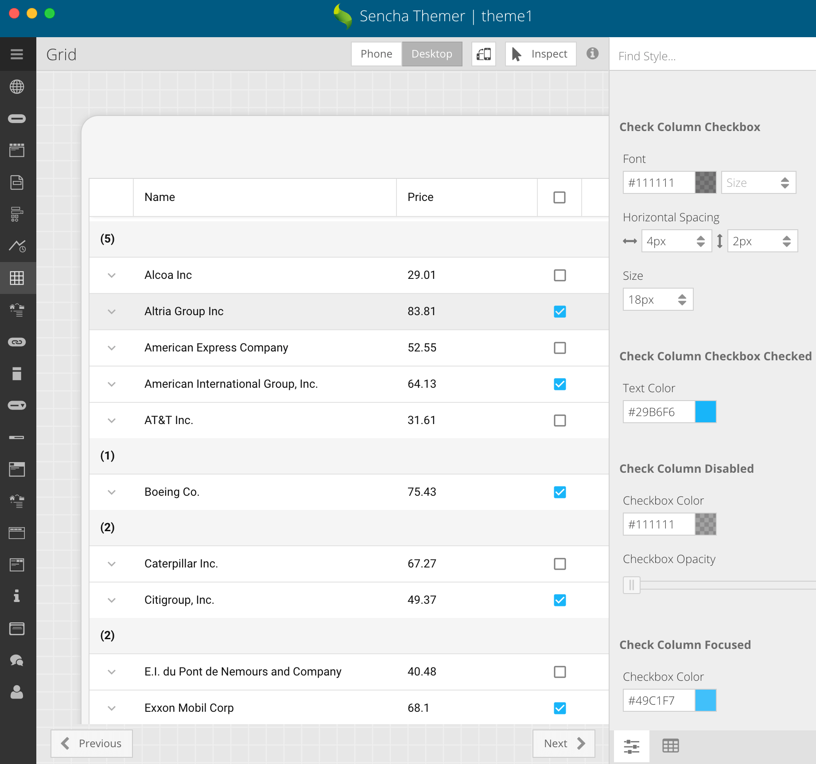Open the window panel icon in the sidebar
816x764 pixels.
[17, 469]
